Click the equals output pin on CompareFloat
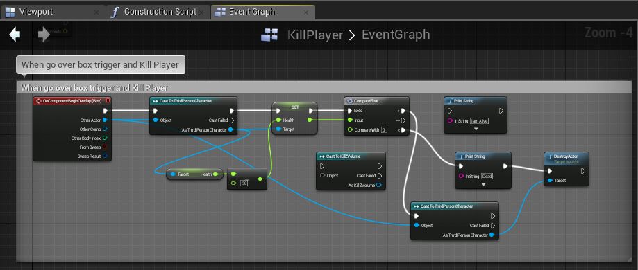 (403, 120)
